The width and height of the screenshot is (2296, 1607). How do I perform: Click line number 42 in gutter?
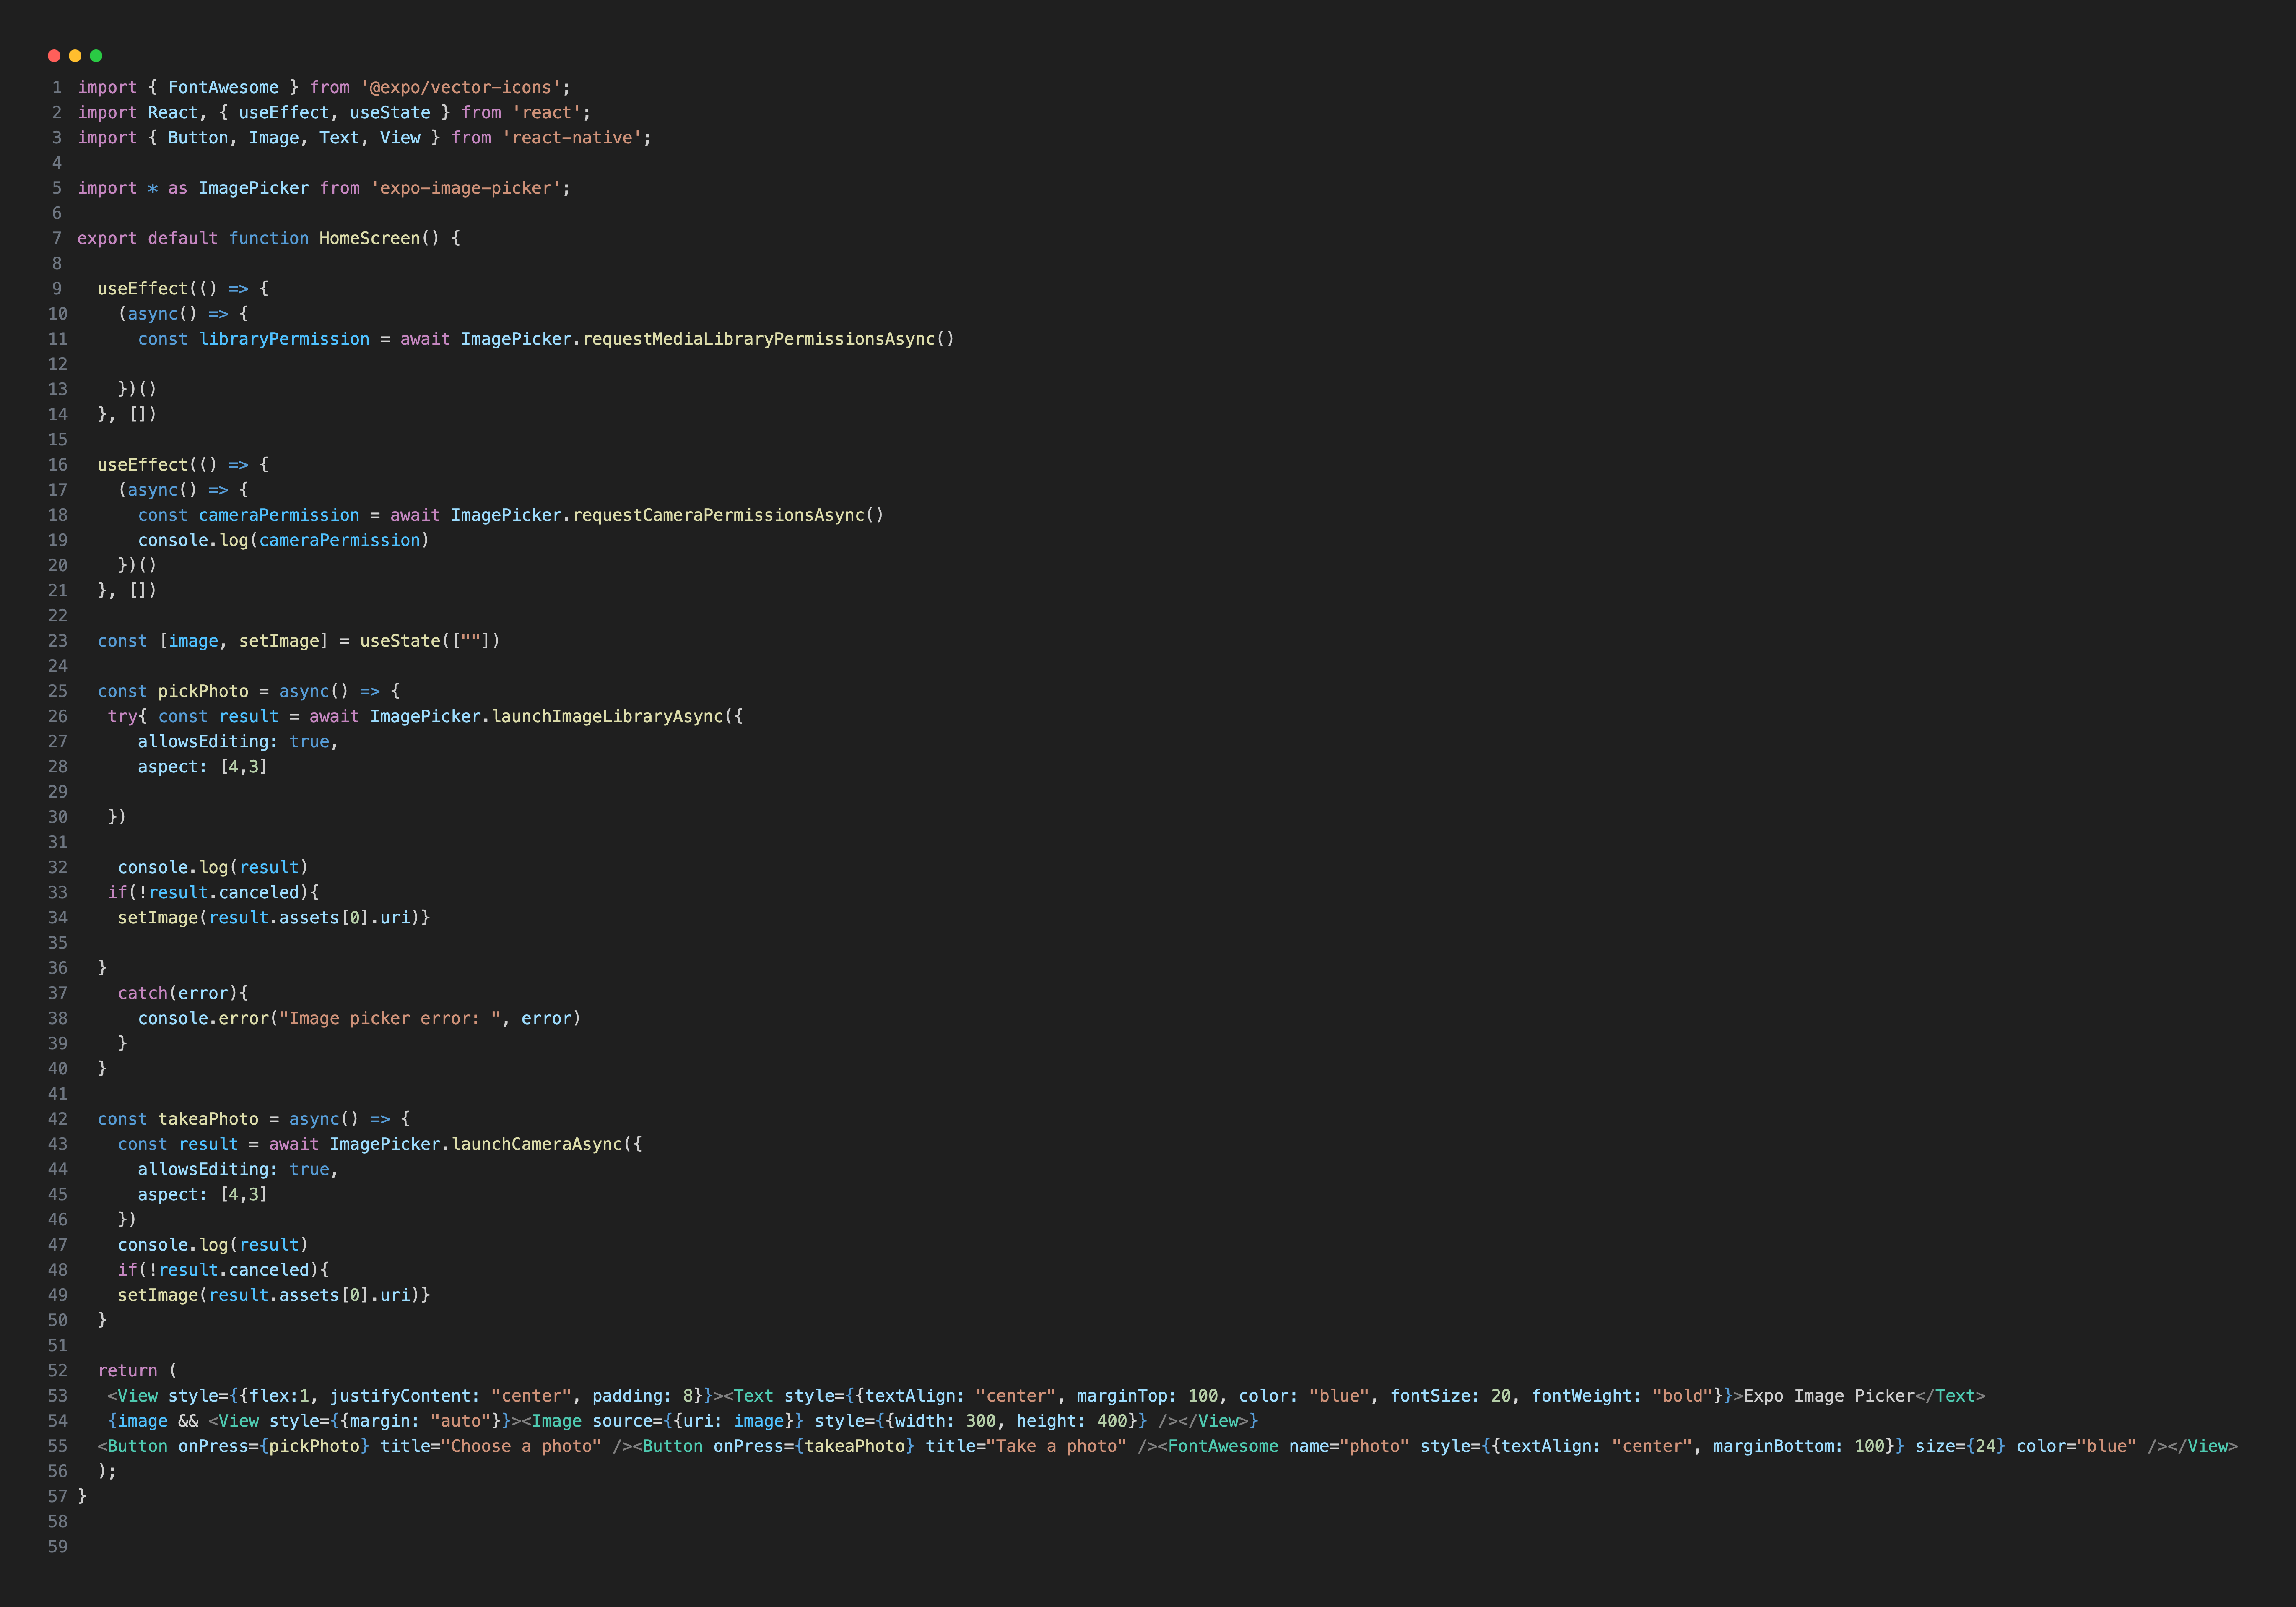point(58,1119)
